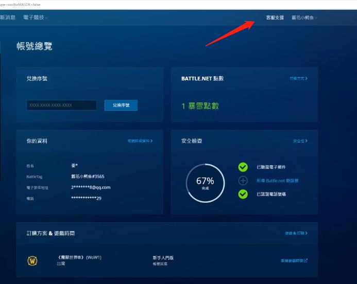
Task: Open the payment methods link in BATTLE.NET 點數 card
Action: 298,78
